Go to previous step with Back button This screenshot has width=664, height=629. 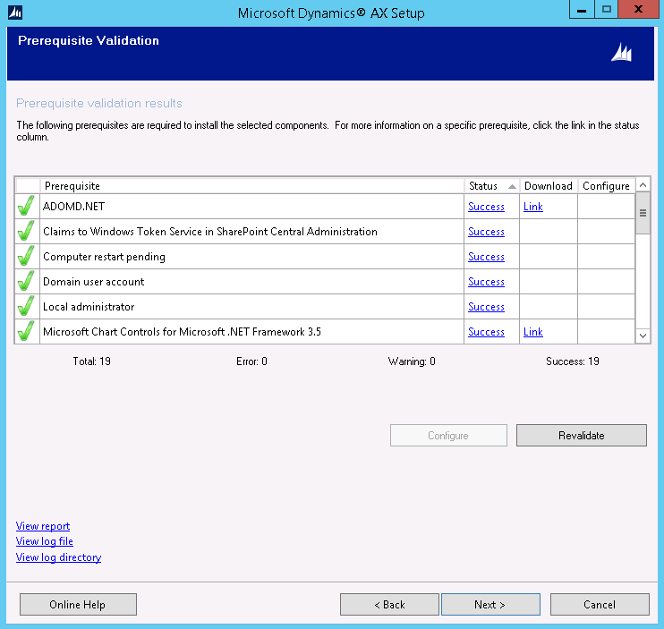tap(389, 605)
